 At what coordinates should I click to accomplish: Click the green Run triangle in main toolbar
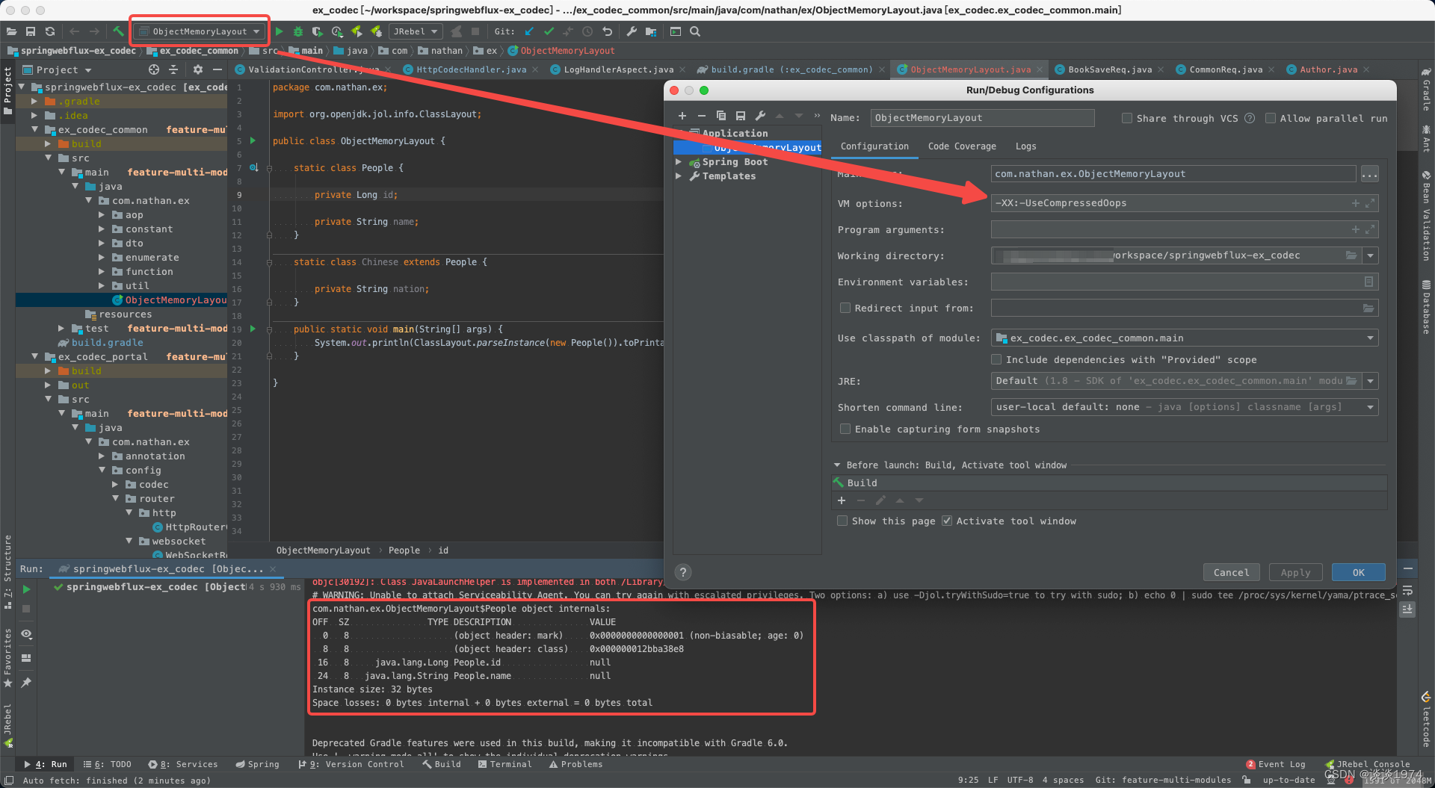(279, 31)
